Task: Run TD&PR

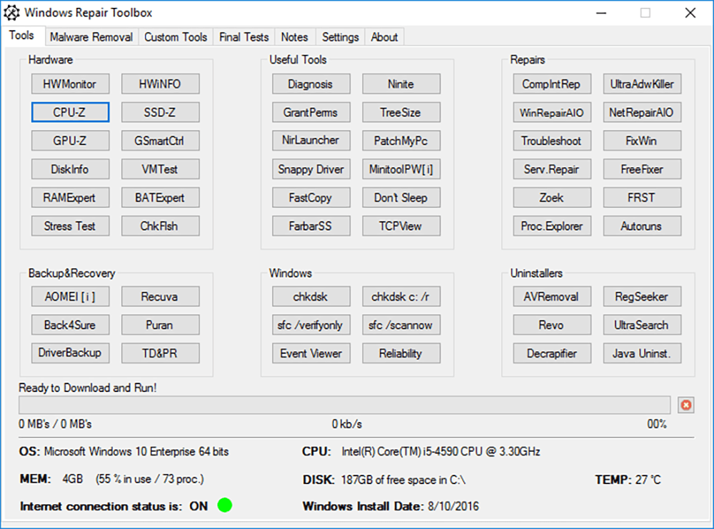Action: click(160, 353)
